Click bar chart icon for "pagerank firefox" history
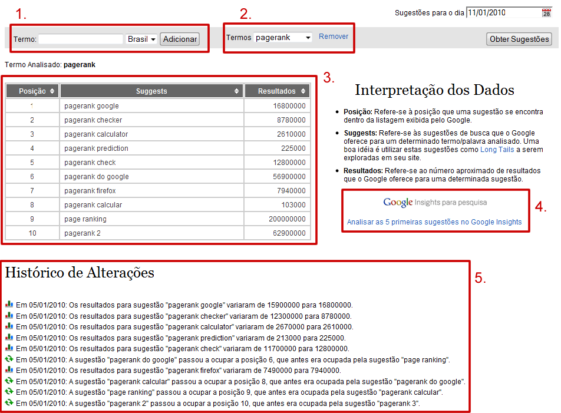The width and height of the screenshot is (561, 413). pos(9,370)
